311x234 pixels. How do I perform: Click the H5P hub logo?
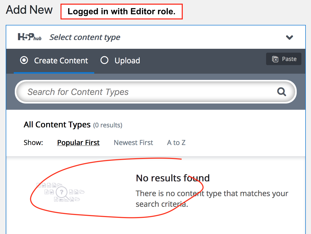(30, 37)
